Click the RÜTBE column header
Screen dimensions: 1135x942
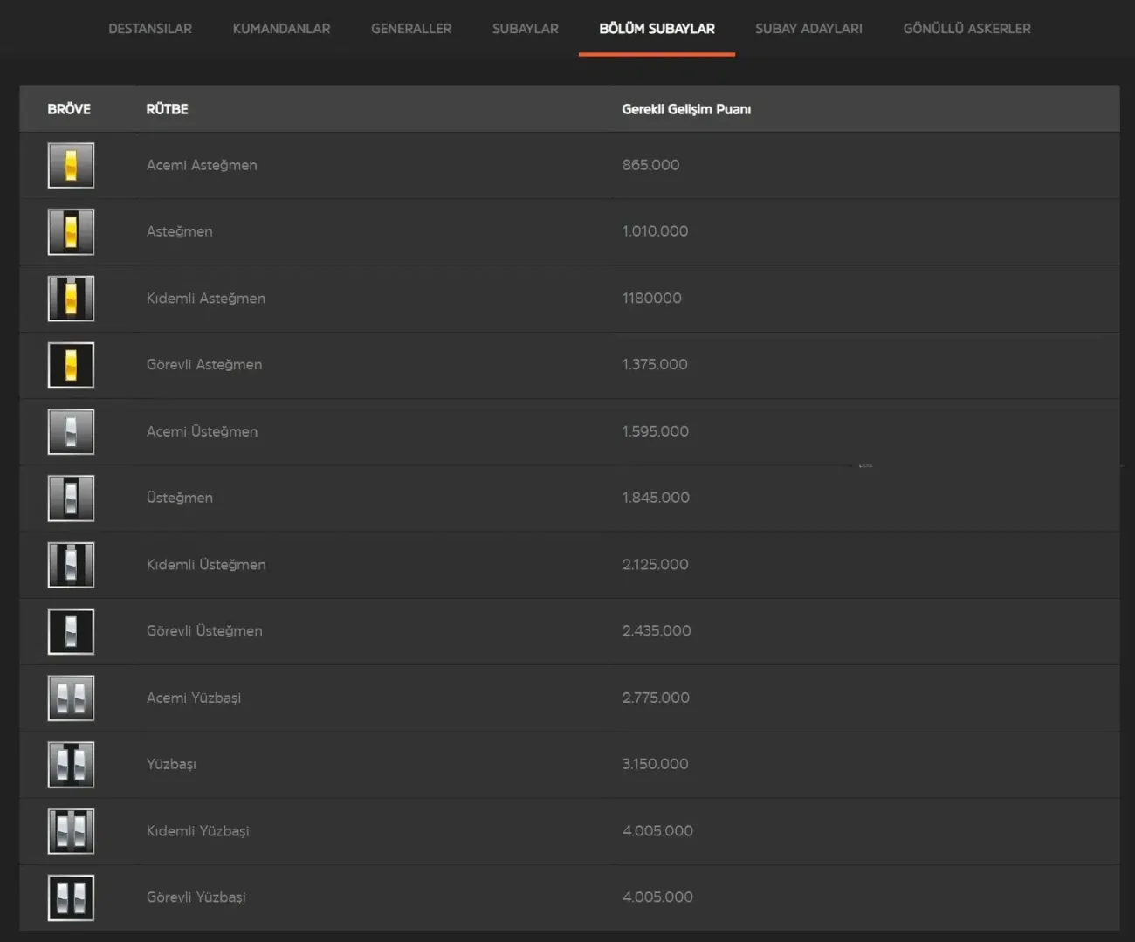167,109
